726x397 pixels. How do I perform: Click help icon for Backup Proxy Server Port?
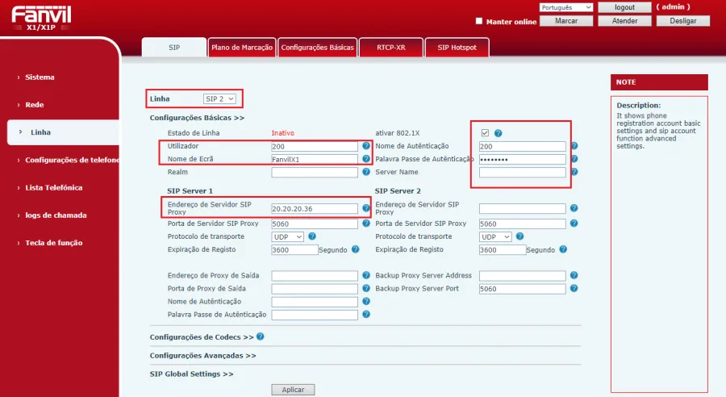coord(574,288)
